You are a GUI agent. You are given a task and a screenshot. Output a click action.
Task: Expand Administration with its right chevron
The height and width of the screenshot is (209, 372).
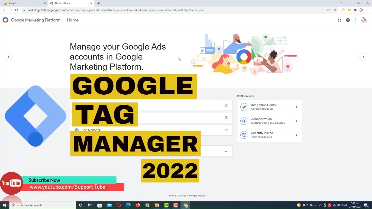[x=297, y=121]
